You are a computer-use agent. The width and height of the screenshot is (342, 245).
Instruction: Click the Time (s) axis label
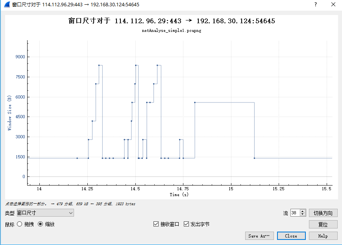pos(179,195)
